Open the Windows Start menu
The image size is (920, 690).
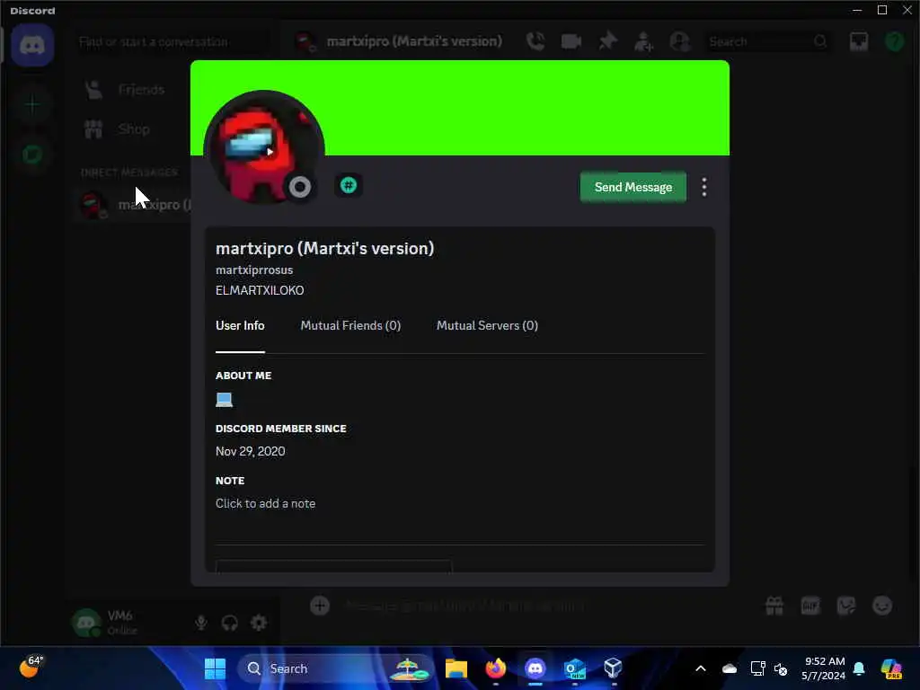click(215, 668)
